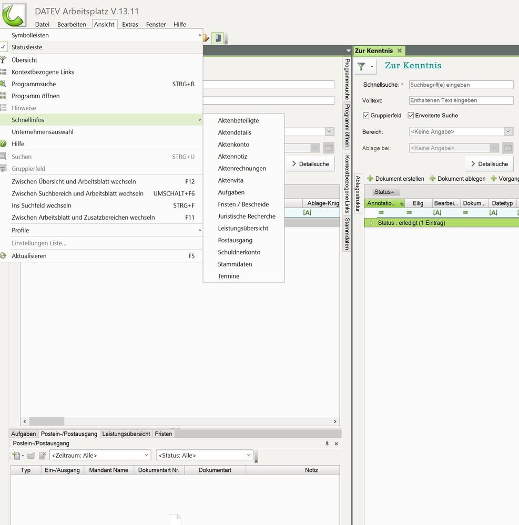The height and width of the screenshot is (525, 519).
Task: Select Termine from Schnellinfos submenu
Action: tap(229, 276)
